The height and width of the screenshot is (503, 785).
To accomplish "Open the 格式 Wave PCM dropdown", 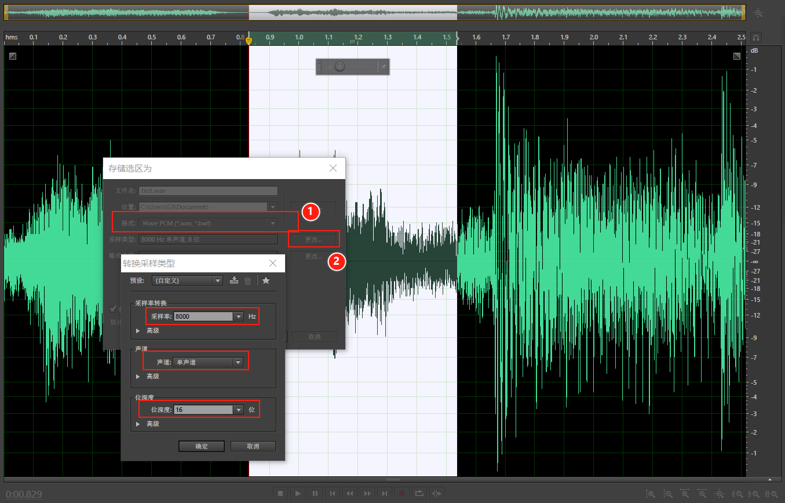I will [208, 223].
